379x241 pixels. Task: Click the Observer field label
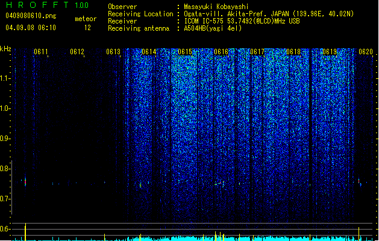tap(122, 7)
